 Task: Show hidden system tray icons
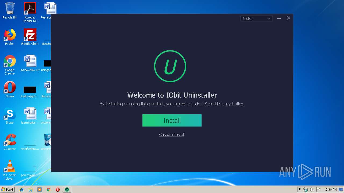point(300,190)
